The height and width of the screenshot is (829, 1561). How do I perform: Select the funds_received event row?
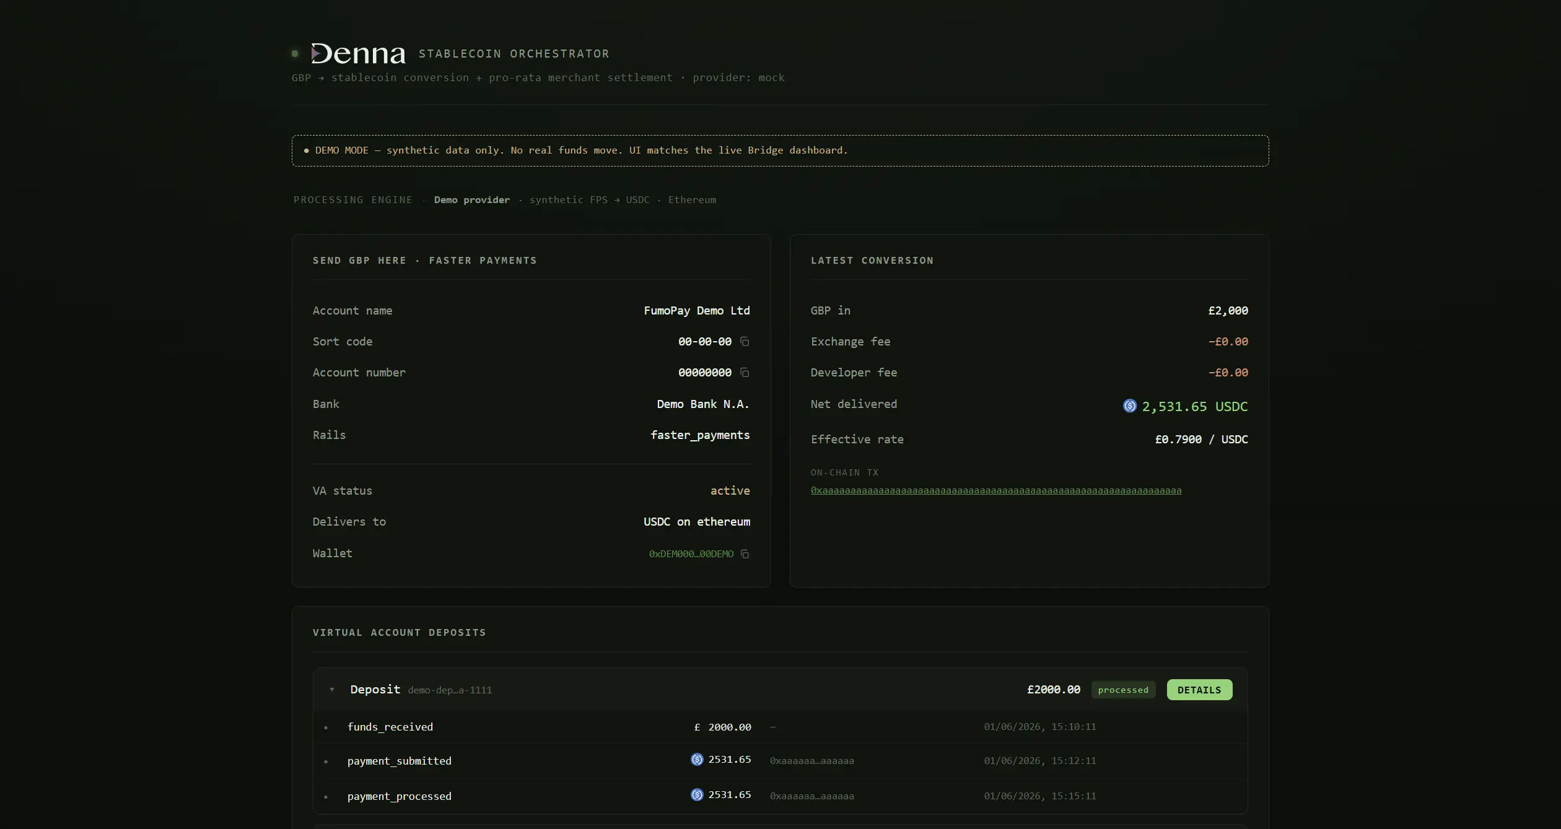tap(780, 727)
